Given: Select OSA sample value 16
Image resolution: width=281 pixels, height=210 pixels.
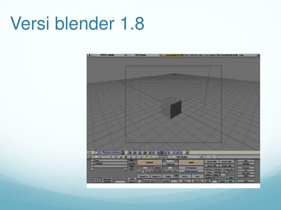Looking at the screenshot, I should pyautogui.click(x=151, y=171).
